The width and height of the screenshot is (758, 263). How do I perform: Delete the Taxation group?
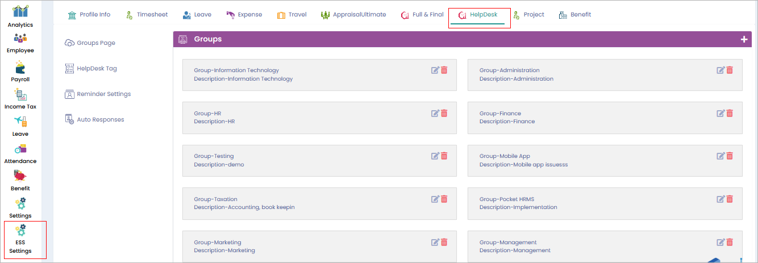[x=444, y=199]
